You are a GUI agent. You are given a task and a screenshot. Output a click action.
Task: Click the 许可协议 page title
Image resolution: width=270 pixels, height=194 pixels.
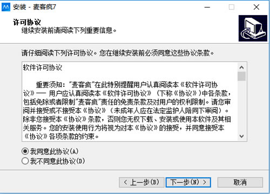coord(27,22)
